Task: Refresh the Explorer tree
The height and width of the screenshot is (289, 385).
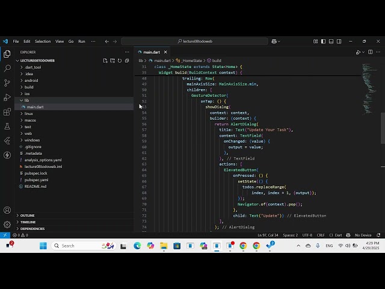Action: point(120,61)
